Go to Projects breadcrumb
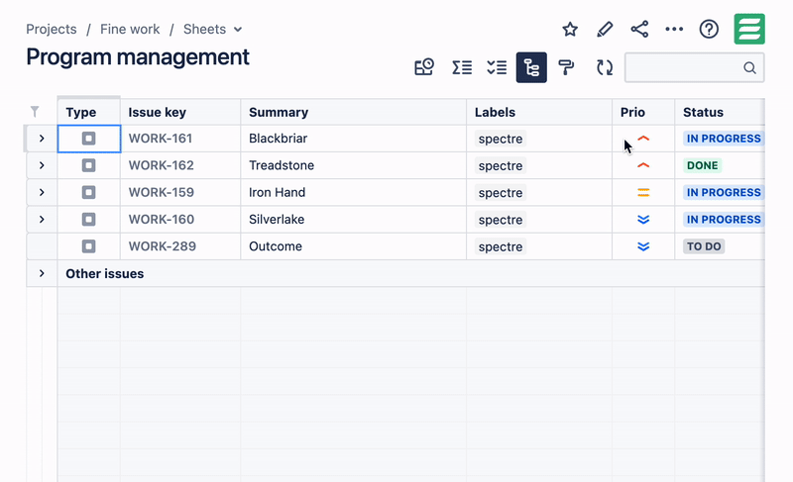The image size is (793, 482). [52, 30]
